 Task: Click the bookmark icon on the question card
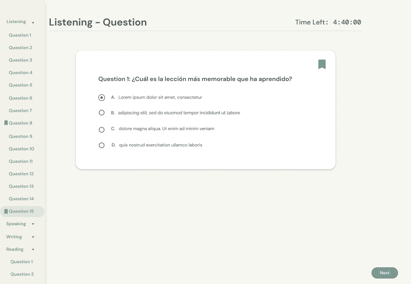point(322,64)
